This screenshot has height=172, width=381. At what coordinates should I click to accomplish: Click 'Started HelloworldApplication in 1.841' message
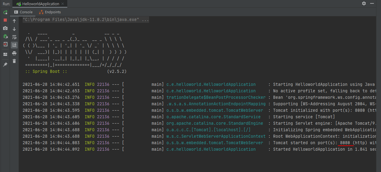pos(325,149)
